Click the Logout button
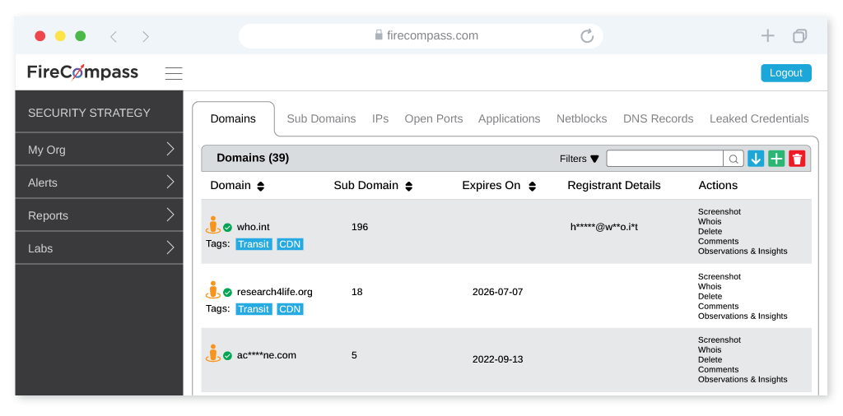This screenshot has height=416, width=843. click(786, 73)
